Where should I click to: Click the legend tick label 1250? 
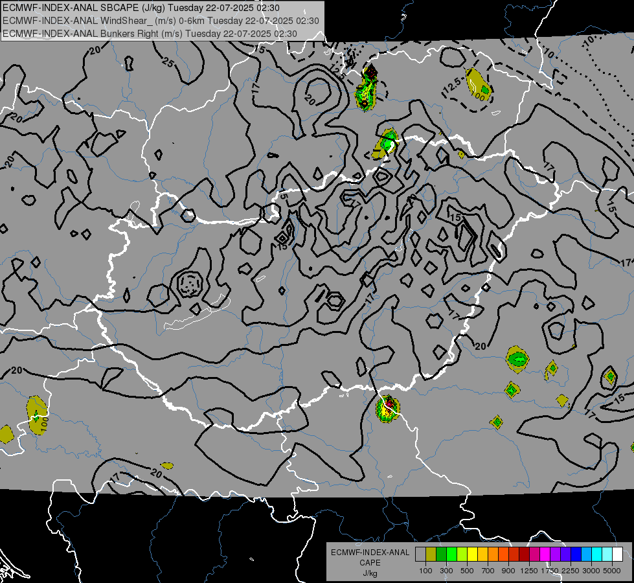click(x=529, y=571)
